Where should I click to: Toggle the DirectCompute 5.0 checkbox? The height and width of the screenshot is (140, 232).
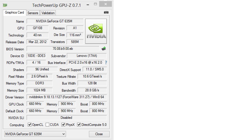pyautogui.click(x=79, y=125)
